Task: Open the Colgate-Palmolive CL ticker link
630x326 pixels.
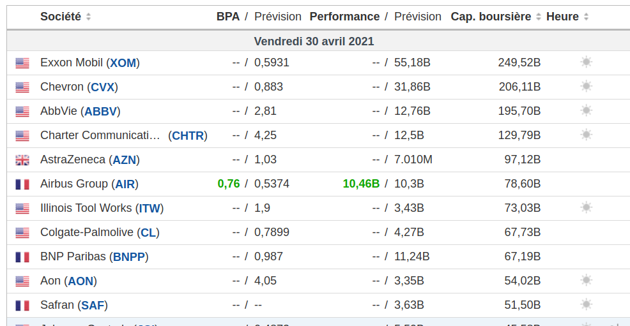Action: [148, 232]
